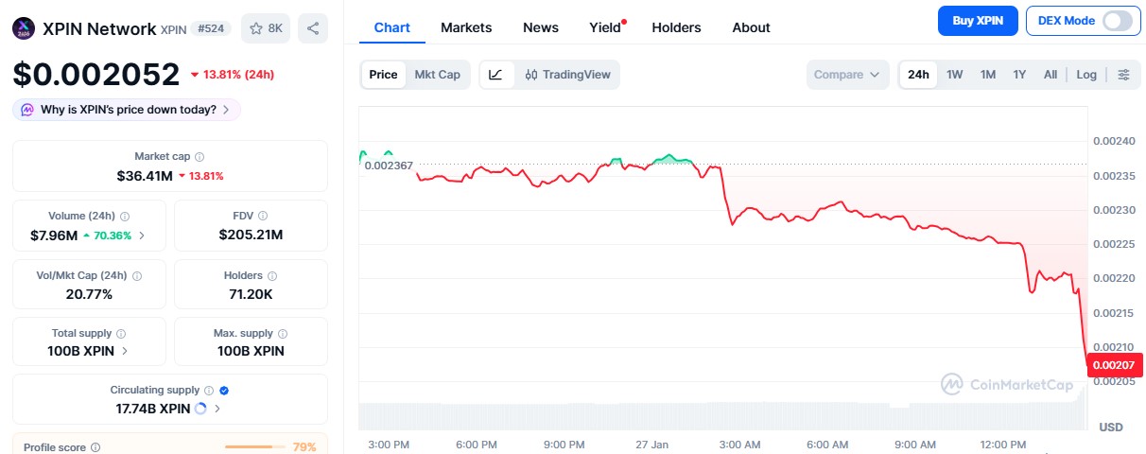Toggle DEX Mode switch on

pos(1117,20)
